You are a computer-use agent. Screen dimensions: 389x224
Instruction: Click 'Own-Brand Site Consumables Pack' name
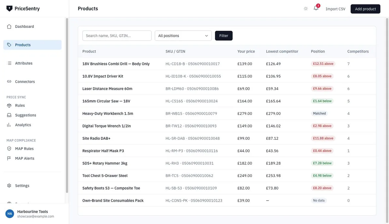click(x=113, y=200)
